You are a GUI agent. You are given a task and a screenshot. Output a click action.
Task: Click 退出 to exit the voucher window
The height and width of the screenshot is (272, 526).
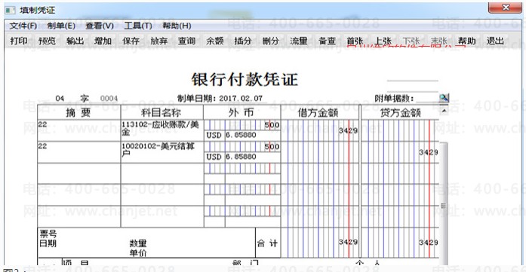tap(495, 41)
